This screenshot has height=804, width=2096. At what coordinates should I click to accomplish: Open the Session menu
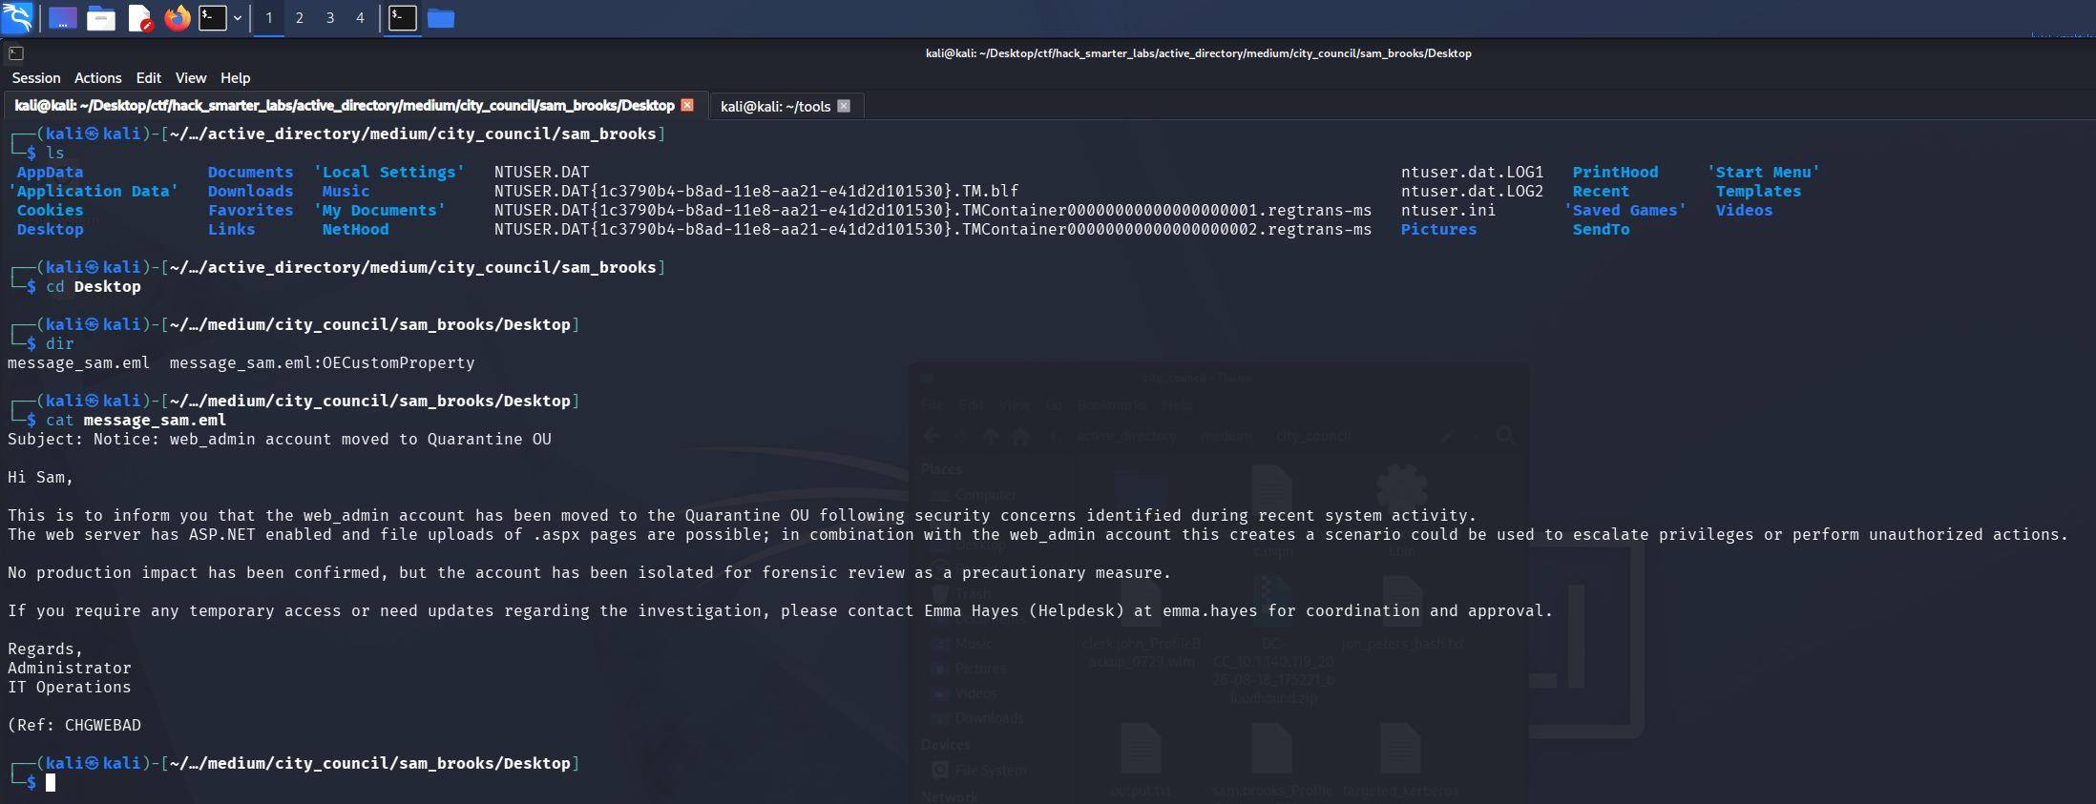coord(36,78)
